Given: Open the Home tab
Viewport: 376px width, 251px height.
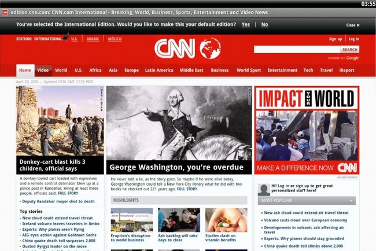Looking at the screenshot, I should point(25,70).
